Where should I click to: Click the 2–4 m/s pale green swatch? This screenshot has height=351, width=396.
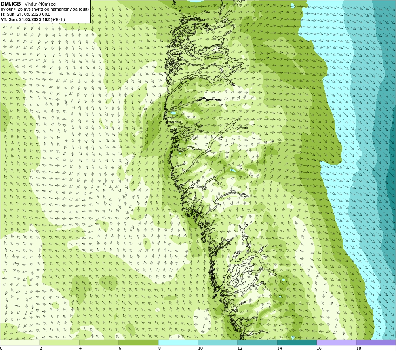pos(59,342)
